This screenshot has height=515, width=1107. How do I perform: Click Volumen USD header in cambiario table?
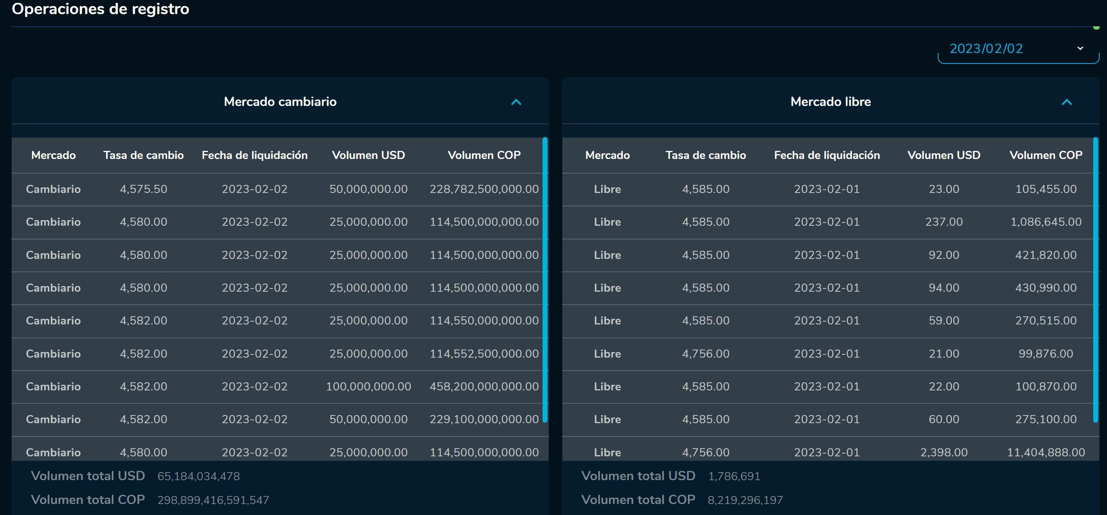pos(368,155)
